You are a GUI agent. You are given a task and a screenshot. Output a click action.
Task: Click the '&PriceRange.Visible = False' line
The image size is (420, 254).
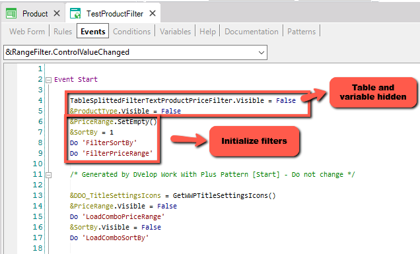(123, 206)
